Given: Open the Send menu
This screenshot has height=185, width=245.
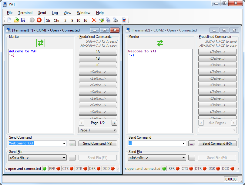Looking at the screenshot, I should pyautogui.click(x=42, y=13).
